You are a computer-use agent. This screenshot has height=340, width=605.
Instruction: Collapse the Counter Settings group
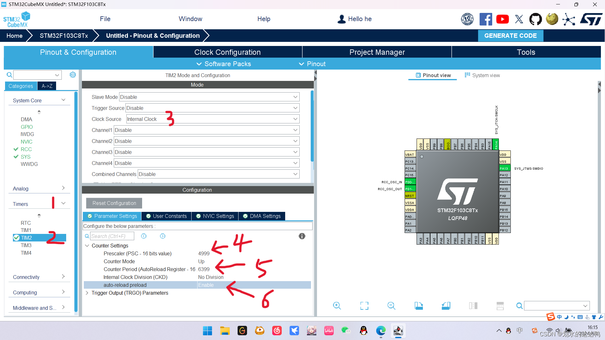pos(87,246)
